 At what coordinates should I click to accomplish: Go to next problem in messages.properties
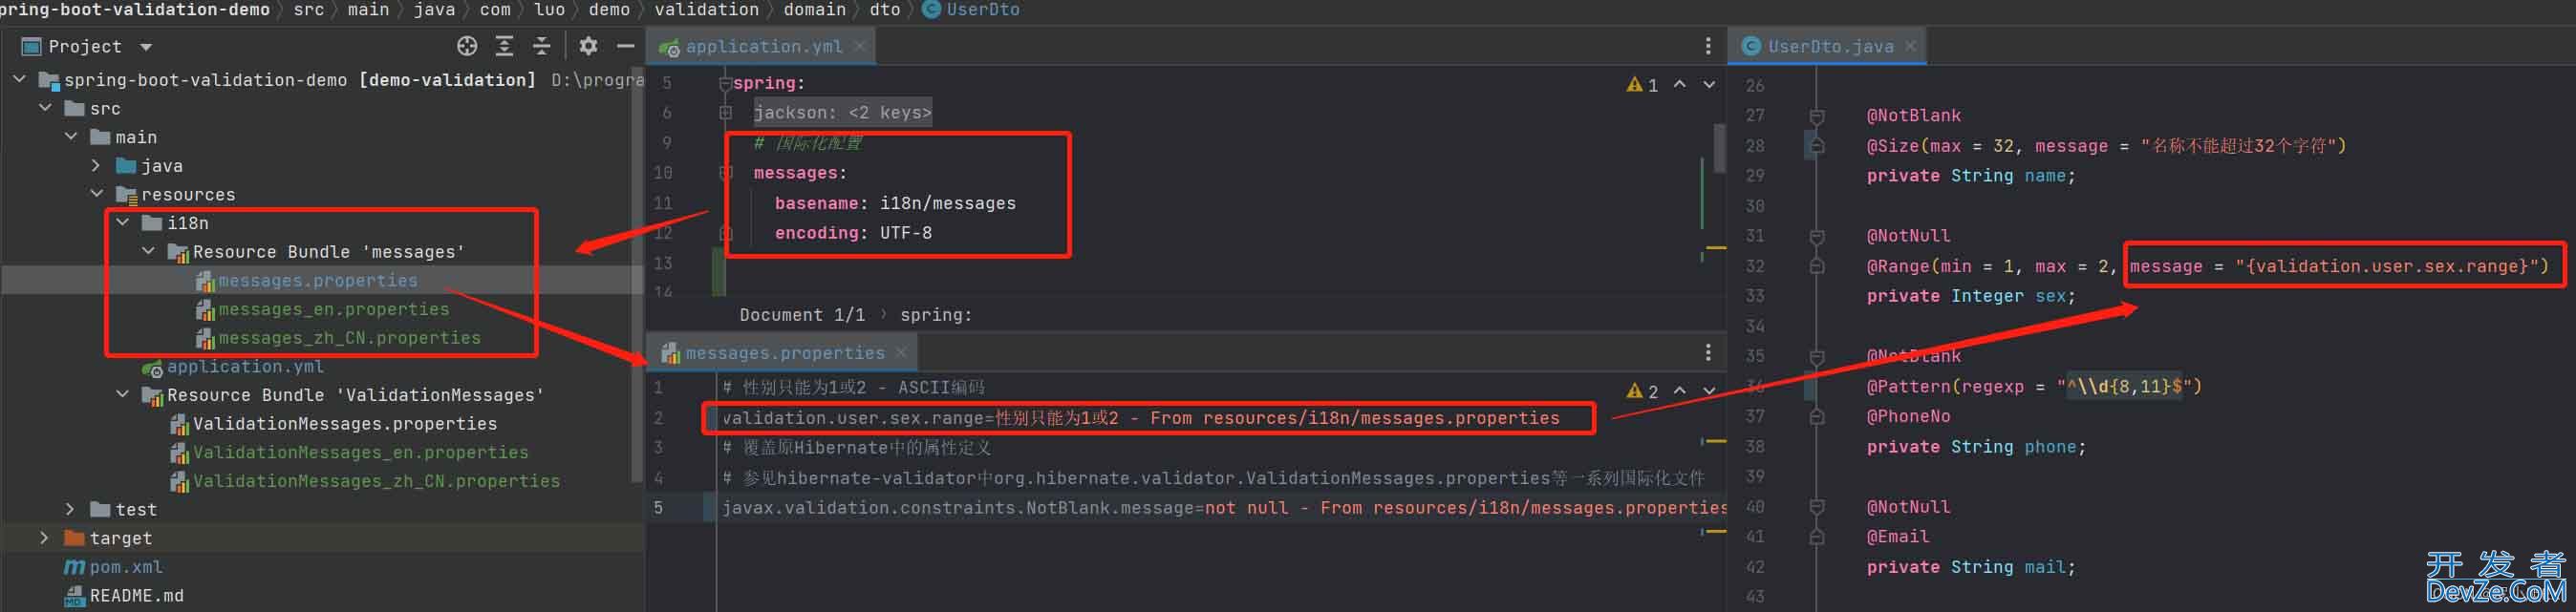tap(1709, 391)
